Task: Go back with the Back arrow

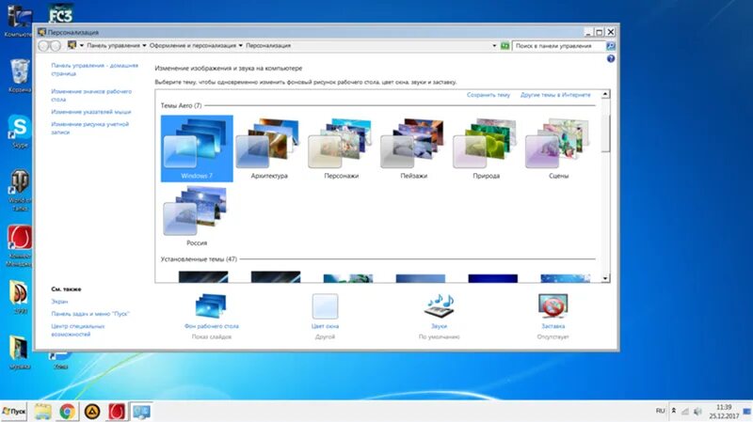Action: [x=43, y=45]
